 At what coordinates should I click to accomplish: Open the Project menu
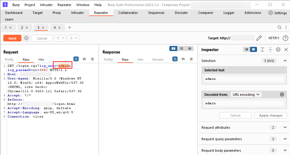coord(30,5)
